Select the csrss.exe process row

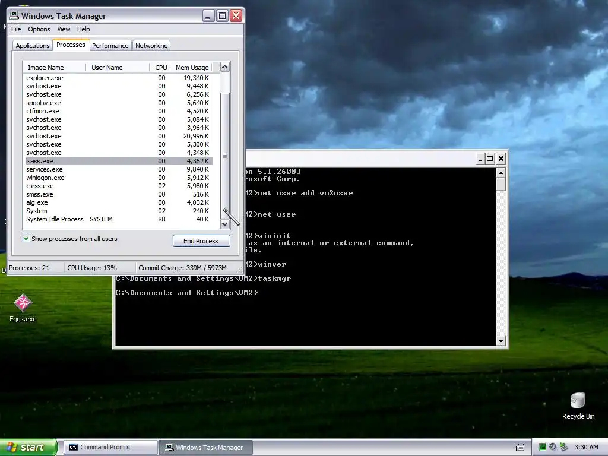(x=119, y=186)
